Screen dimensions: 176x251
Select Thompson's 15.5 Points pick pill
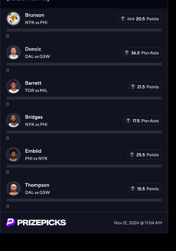[145, 189]
